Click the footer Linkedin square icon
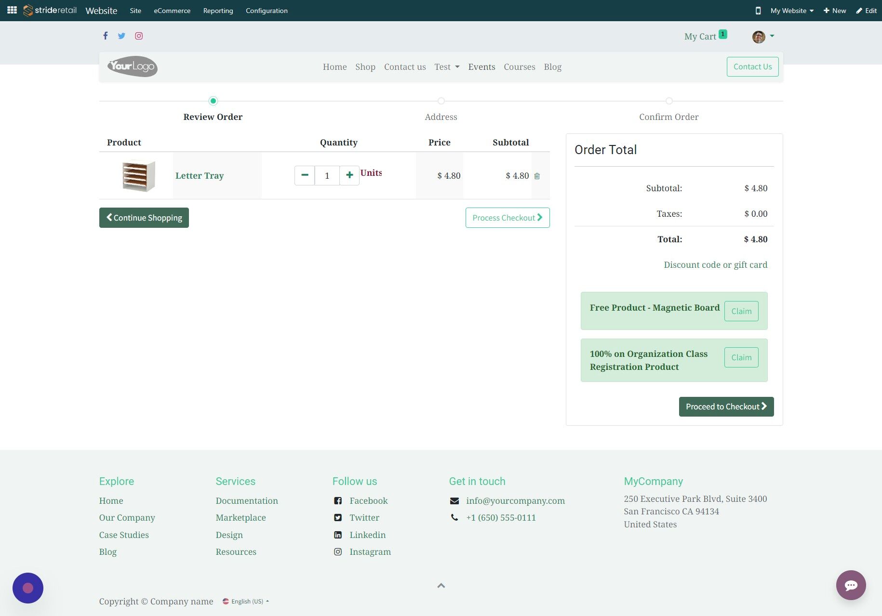 click(x=338, y=535)
